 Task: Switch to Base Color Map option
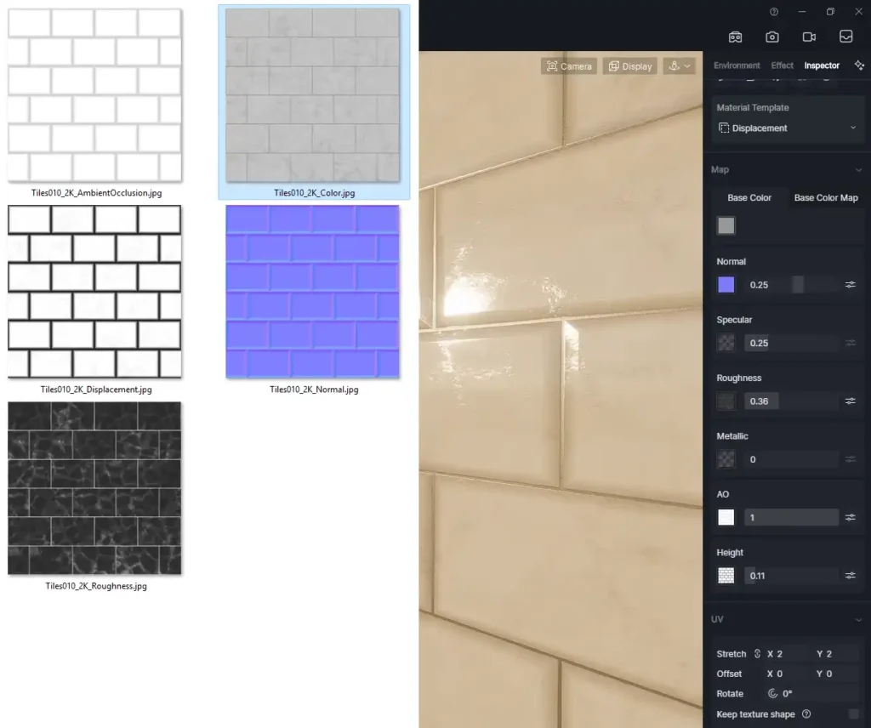pyautogui.click(x=825, y=198)
